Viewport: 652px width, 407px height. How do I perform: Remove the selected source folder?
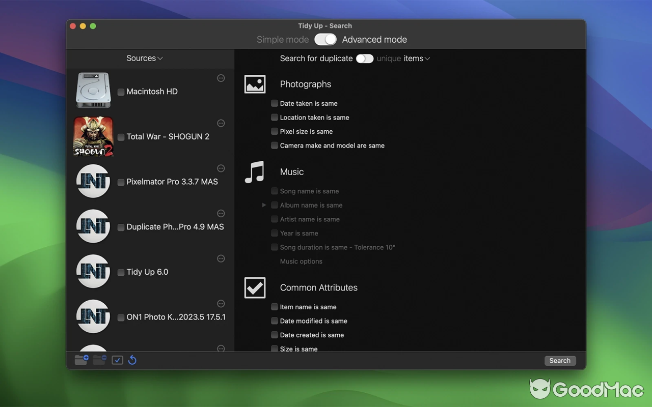point(99,360)
